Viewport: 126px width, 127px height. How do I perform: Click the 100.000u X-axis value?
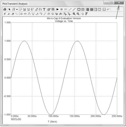click(53, 116)
